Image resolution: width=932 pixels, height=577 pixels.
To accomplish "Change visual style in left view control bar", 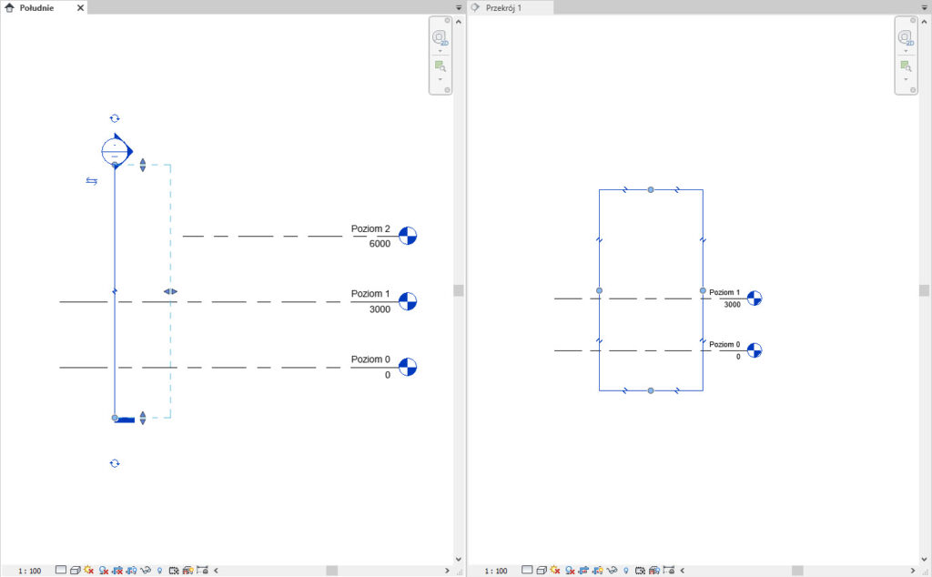I will [75, 570].
